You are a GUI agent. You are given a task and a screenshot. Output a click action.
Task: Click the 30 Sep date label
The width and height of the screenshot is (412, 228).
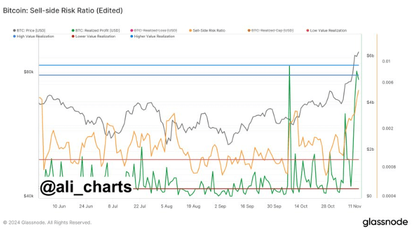274,206
